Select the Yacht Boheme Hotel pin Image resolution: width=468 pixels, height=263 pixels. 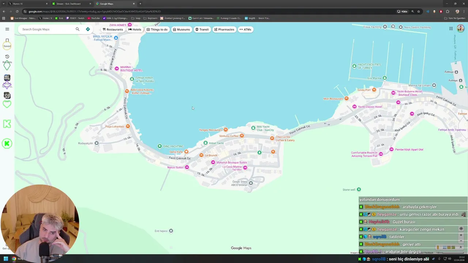click(x=393, y=93)
